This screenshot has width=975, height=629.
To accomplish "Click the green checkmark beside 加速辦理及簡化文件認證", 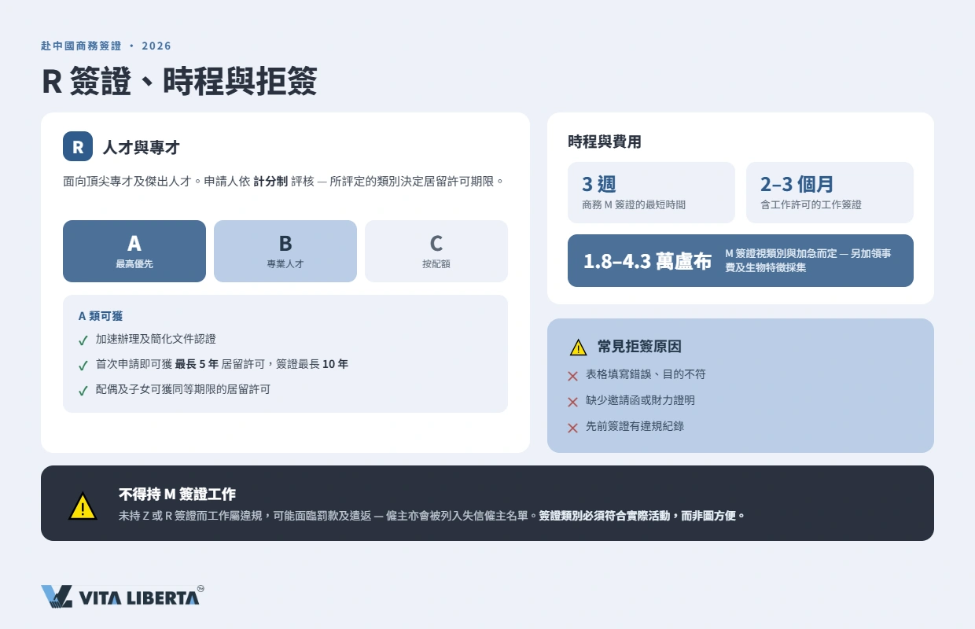I will 83,340.
